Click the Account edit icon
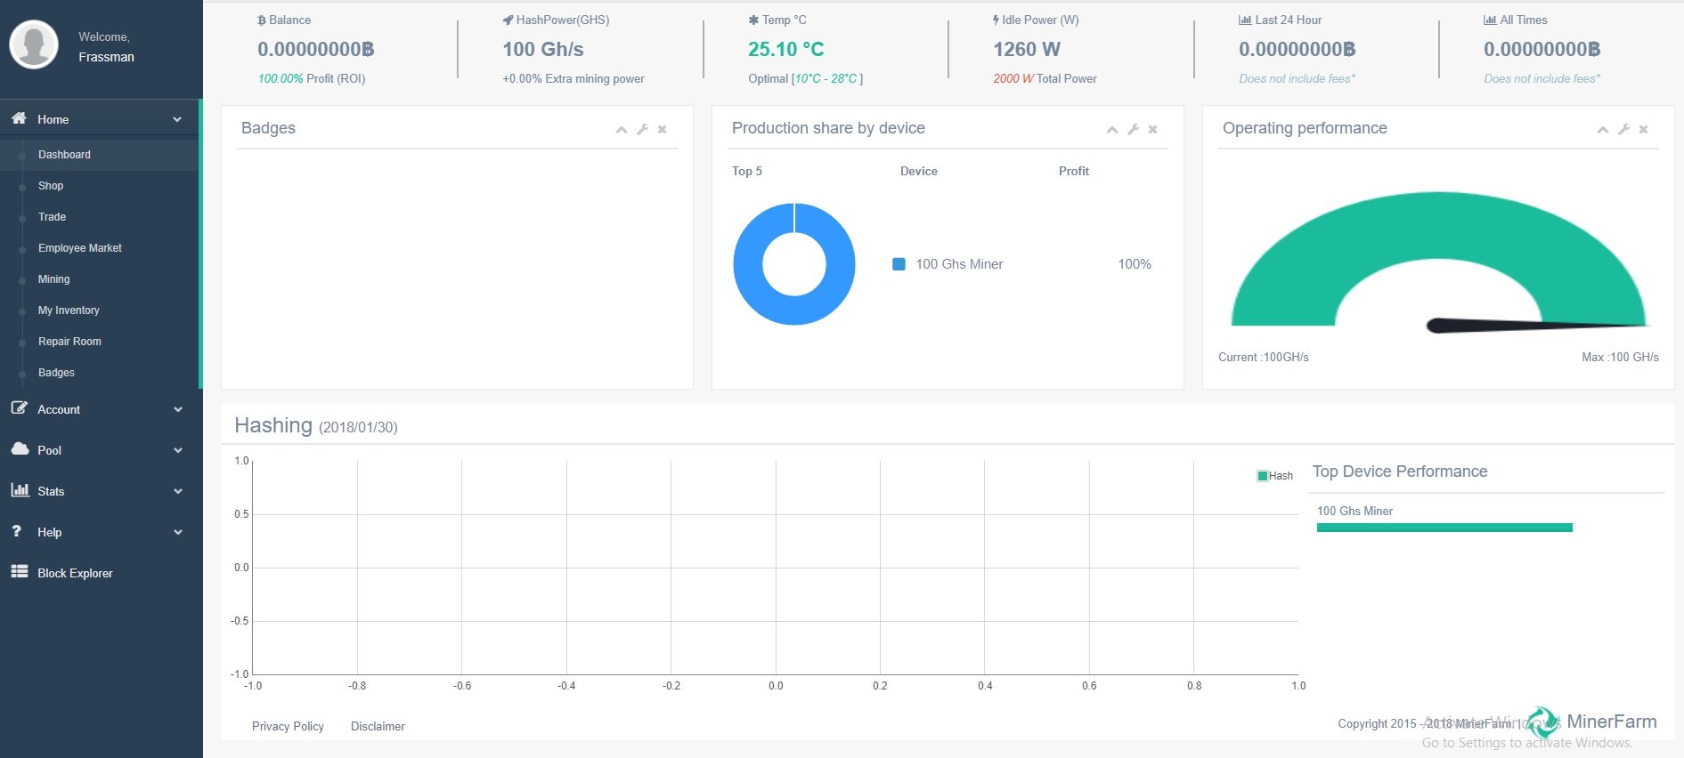Screen dimensions: 1684x758 [x=19, y=408]
